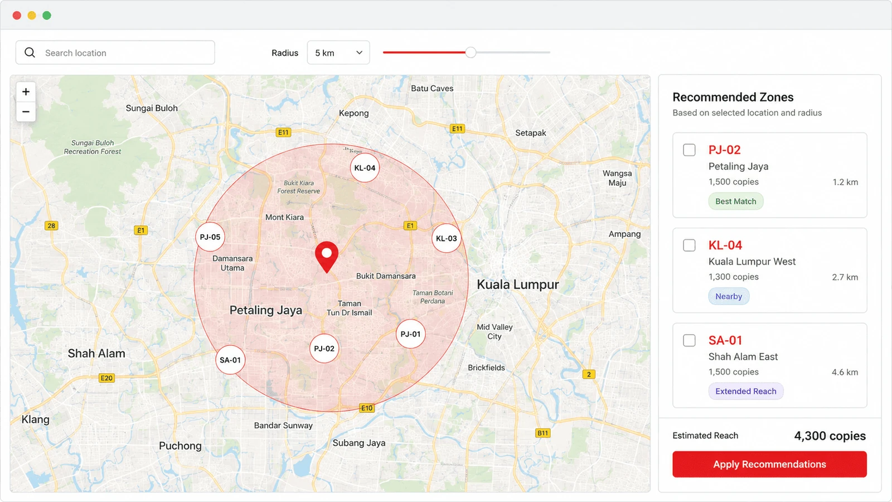Click the PJ-02 zone title
The image size is (892, 502).
[x=725, y=150]
